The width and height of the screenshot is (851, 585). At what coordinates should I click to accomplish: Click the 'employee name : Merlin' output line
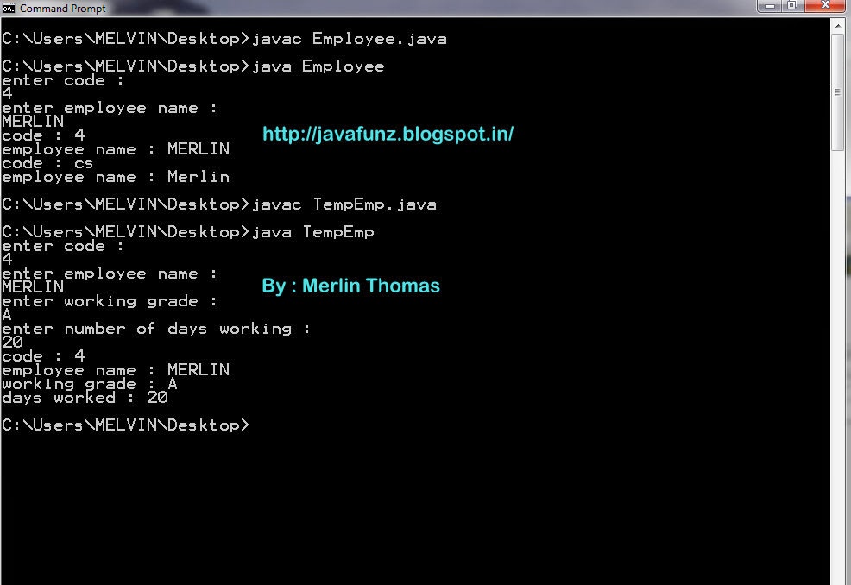point(116,177)
